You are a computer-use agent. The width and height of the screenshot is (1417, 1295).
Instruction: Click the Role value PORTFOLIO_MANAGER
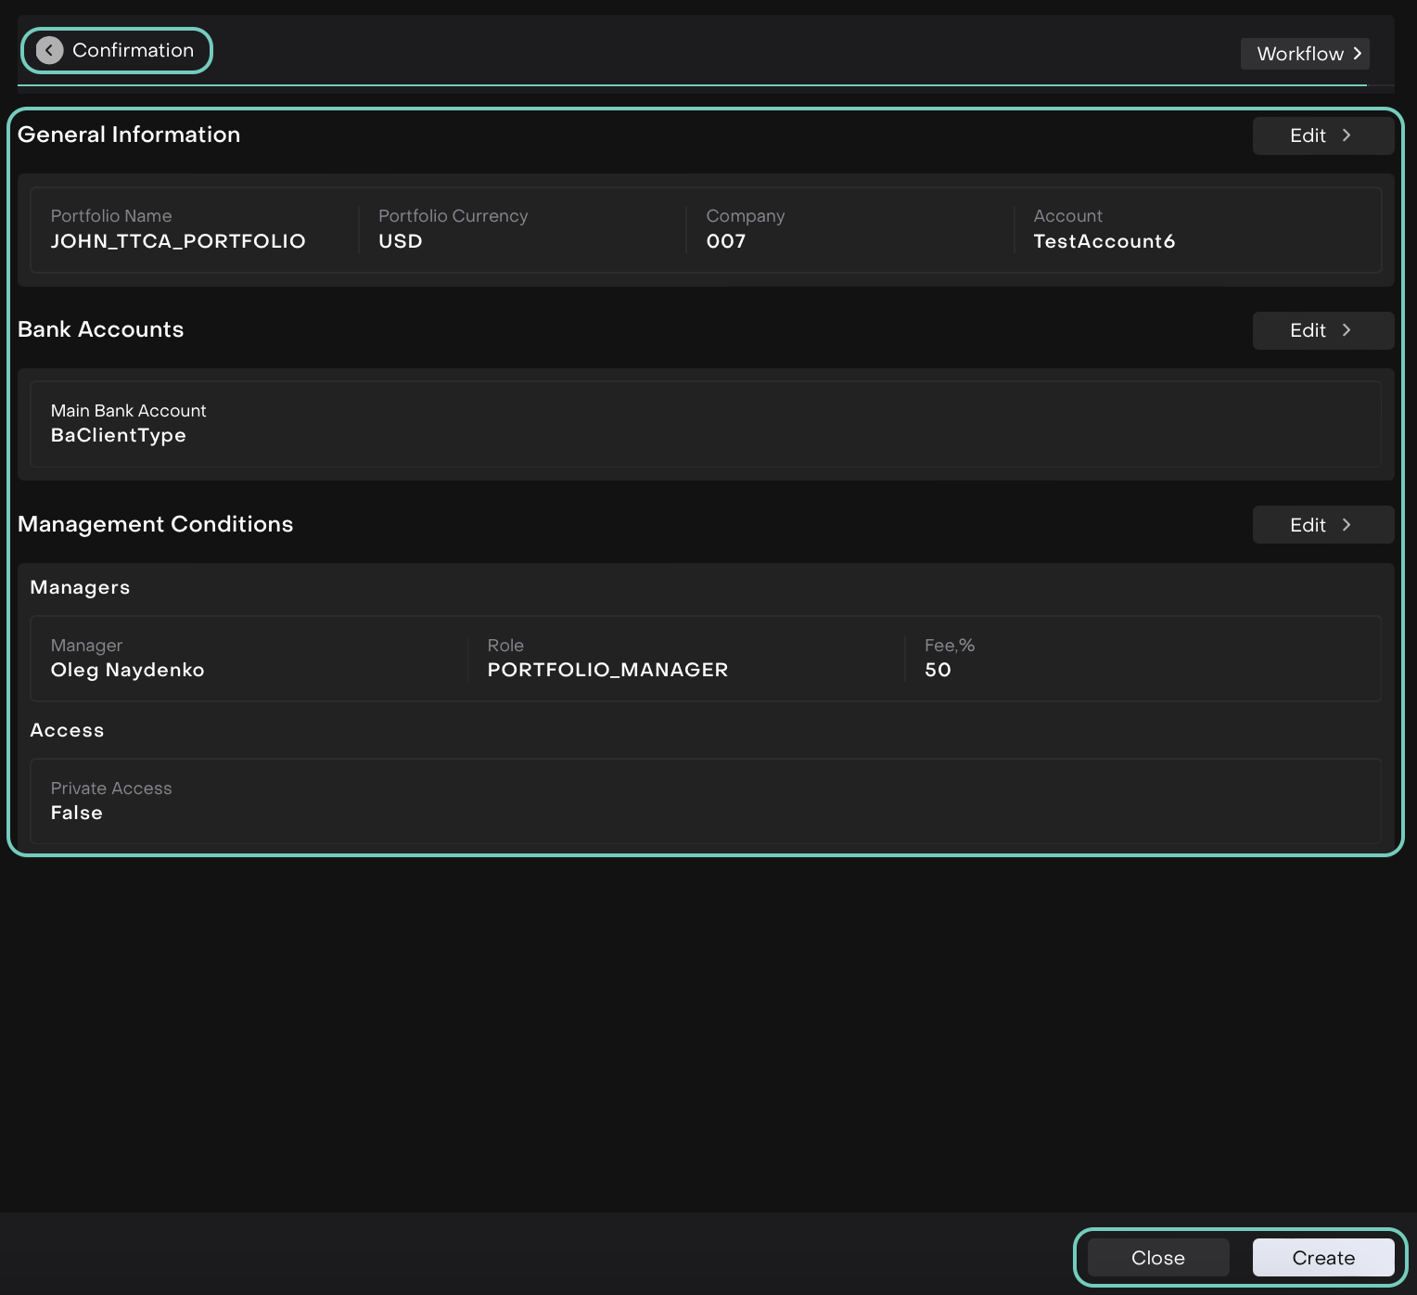[x=607, y=670]
